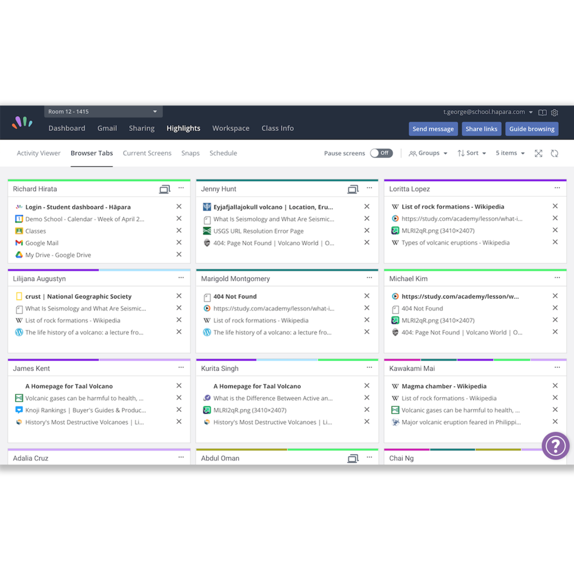The image size is (574, 574).
Task: Switch to the Snaps tab
Action: click(190, 153)
